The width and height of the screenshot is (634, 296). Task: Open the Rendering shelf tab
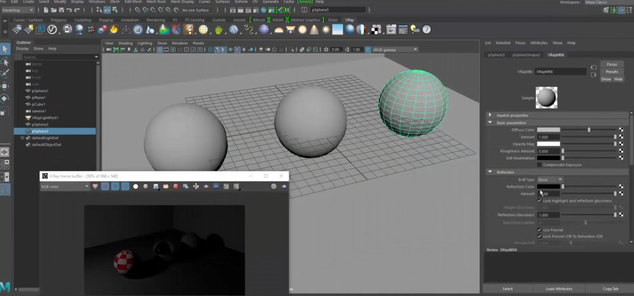(155, 20)
